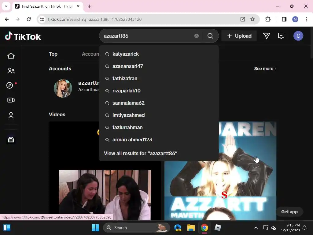Open the muted volume tray icon
The height and width of the screenshot is (235, 313).
click(x=274, y=228)
